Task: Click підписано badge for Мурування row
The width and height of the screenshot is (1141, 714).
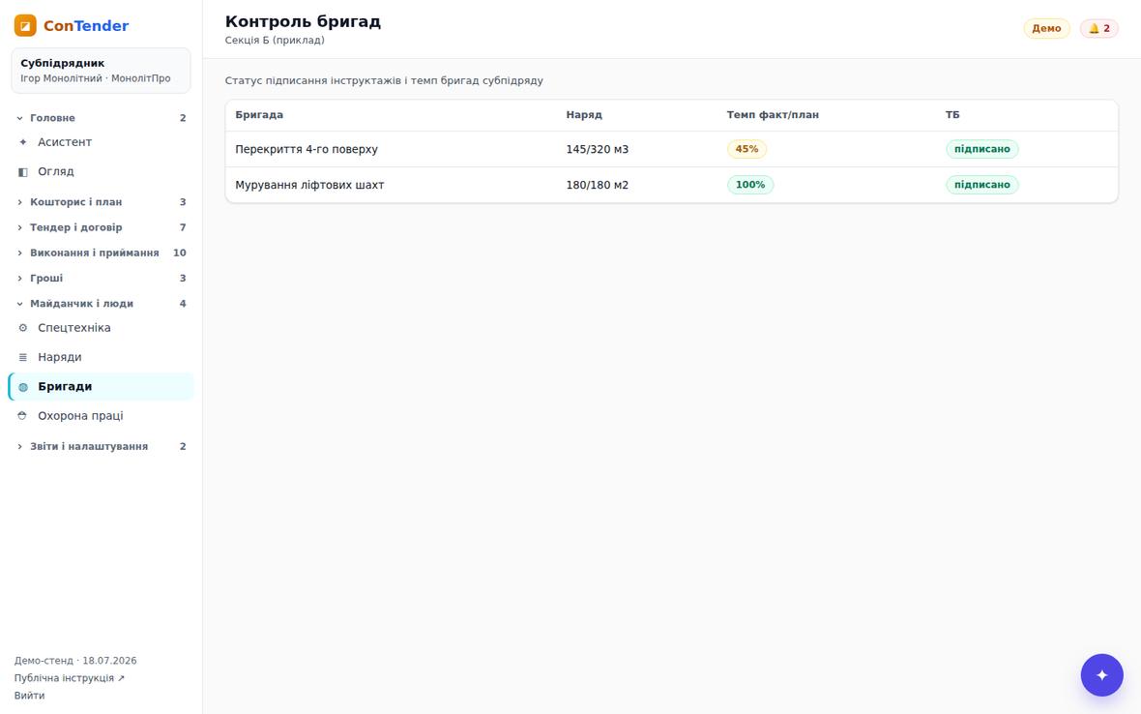Action: 981,185
